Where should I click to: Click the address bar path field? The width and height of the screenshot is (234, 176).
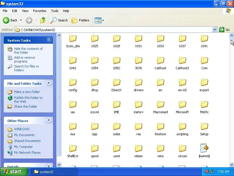click(113, 30)
